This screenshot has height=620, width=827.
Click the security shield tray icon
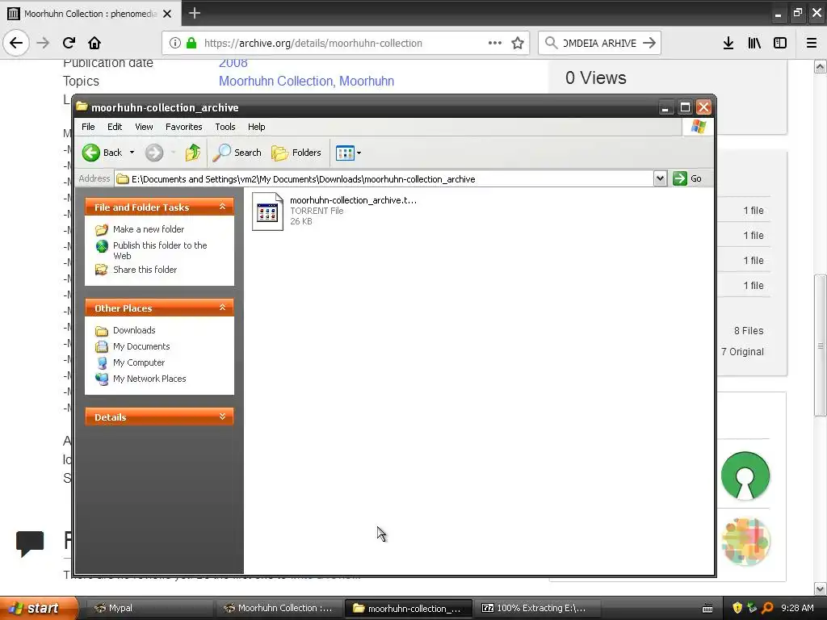737,608
